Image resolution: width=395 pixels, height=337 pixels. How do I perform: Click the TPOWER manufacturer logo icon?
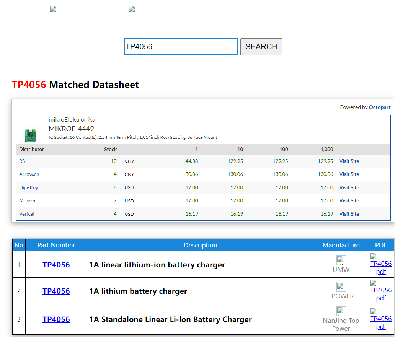(x=341, y=287)
